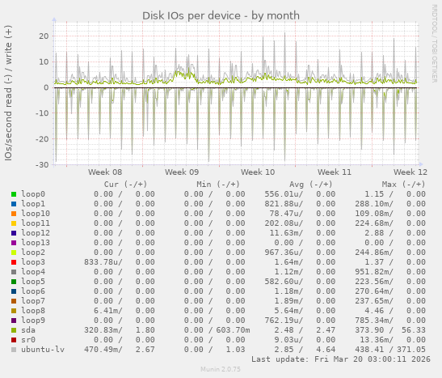
Task: Click the loop1 blue color swatch
Action: pos(14,204)
